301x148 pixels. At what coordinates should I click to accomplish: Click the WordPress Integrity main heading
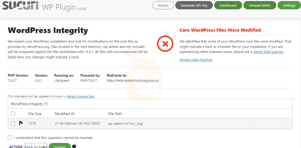click(48, 31)
